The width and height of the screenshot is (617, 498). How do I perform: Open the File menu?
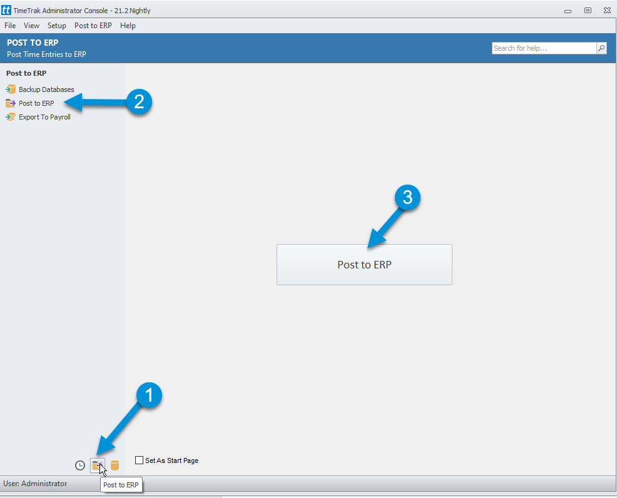pyautogui.click(x=10, y=26)
